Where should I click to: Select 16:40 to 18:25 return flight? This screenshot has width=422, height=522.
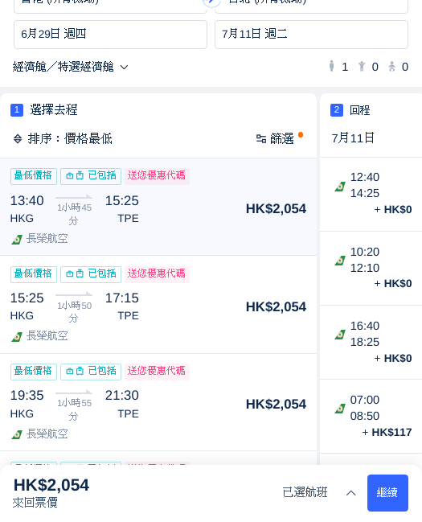(371, 342)
